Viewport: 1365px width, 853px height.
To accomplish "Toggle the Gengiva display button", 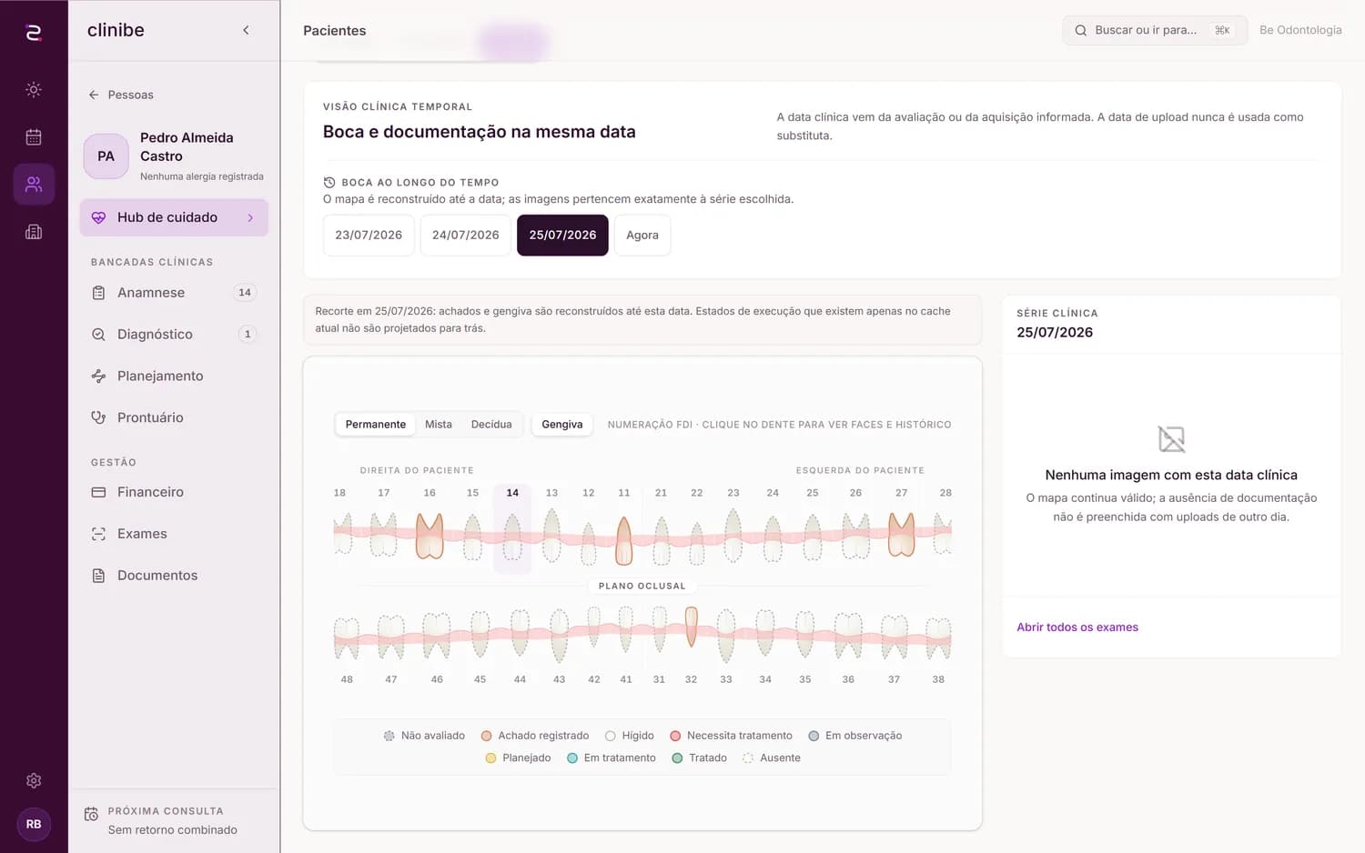I will [562, 425].
